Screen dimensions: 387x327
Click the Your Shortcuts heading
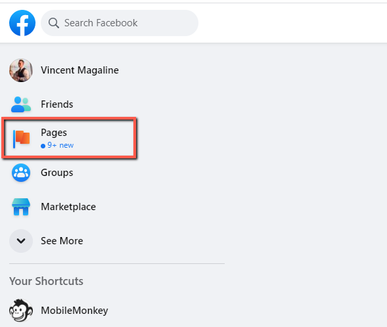[x=47, y=281]
